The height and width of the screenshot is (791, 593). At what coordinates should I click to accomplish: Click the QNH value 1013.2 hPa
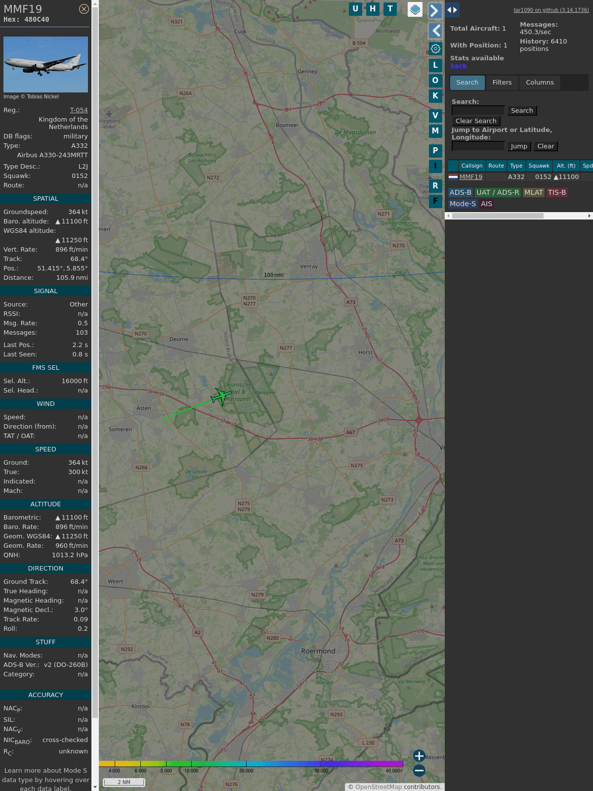[70, 555]
